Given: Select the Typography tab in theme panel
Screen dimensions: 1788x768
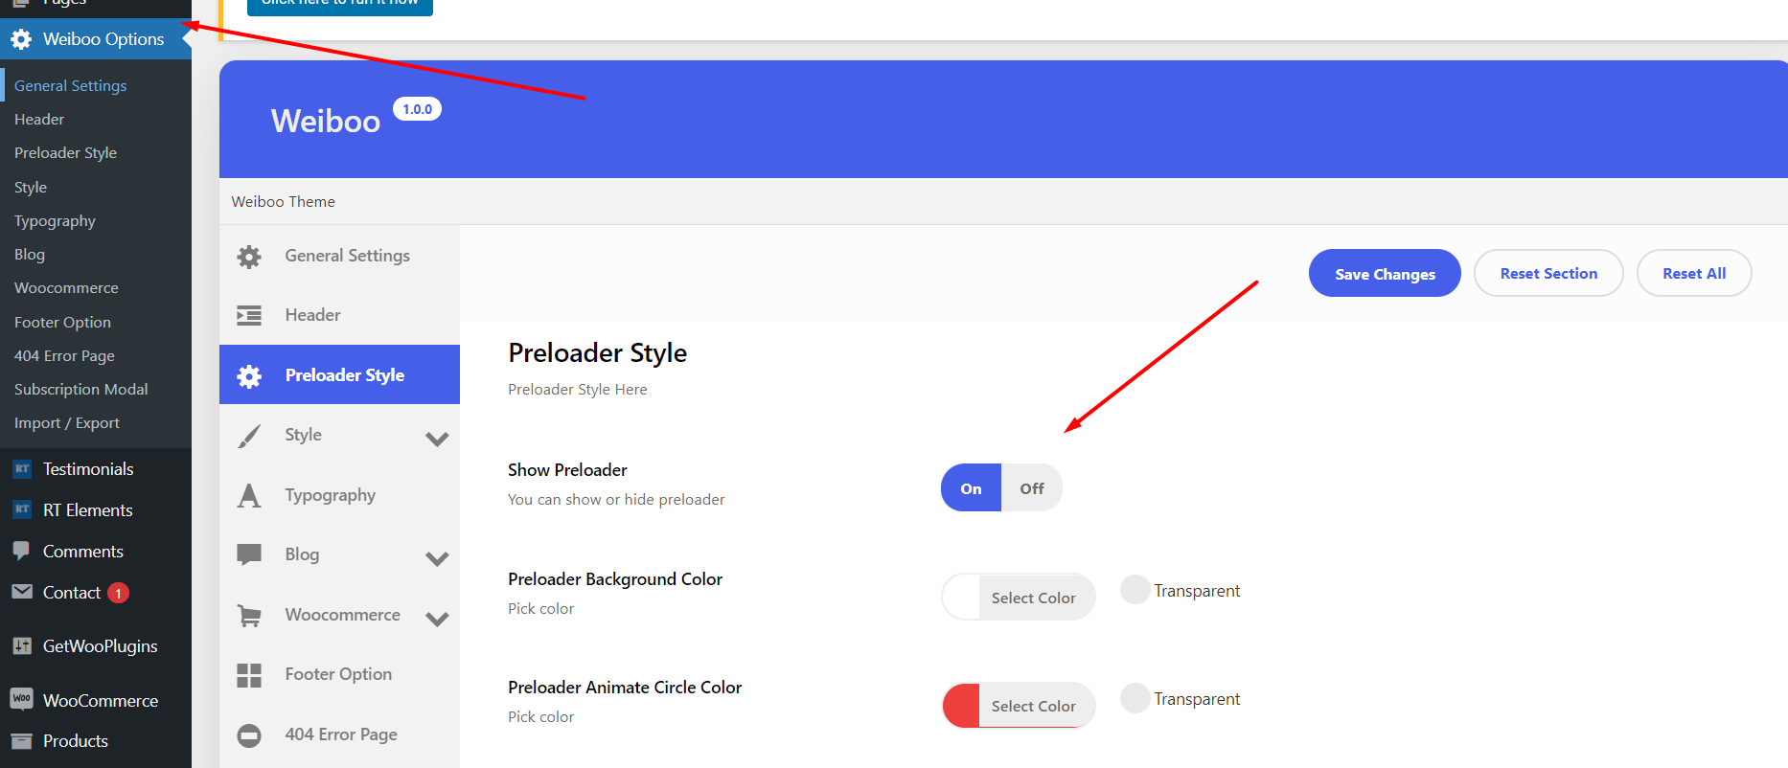Looking at the screenshot, I should click(x=339, y=495).
